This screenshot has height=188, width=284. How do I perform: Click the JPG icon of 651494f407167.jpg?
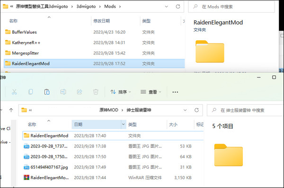click(27, 167)
